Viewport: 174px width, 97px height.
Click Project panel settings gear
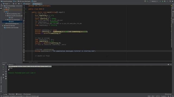click(19, 4)
